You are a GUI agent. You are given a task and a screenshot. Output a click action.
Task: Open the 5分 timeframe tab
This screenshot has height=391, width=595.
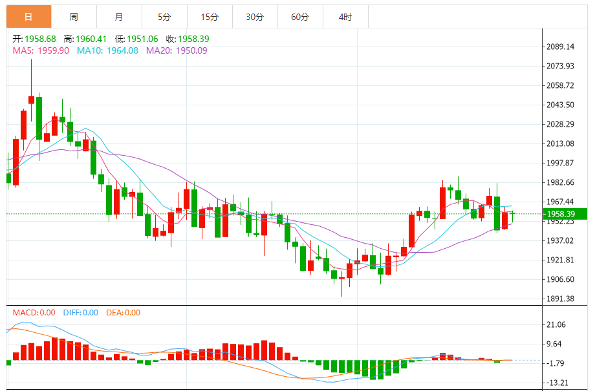[164, 17]
